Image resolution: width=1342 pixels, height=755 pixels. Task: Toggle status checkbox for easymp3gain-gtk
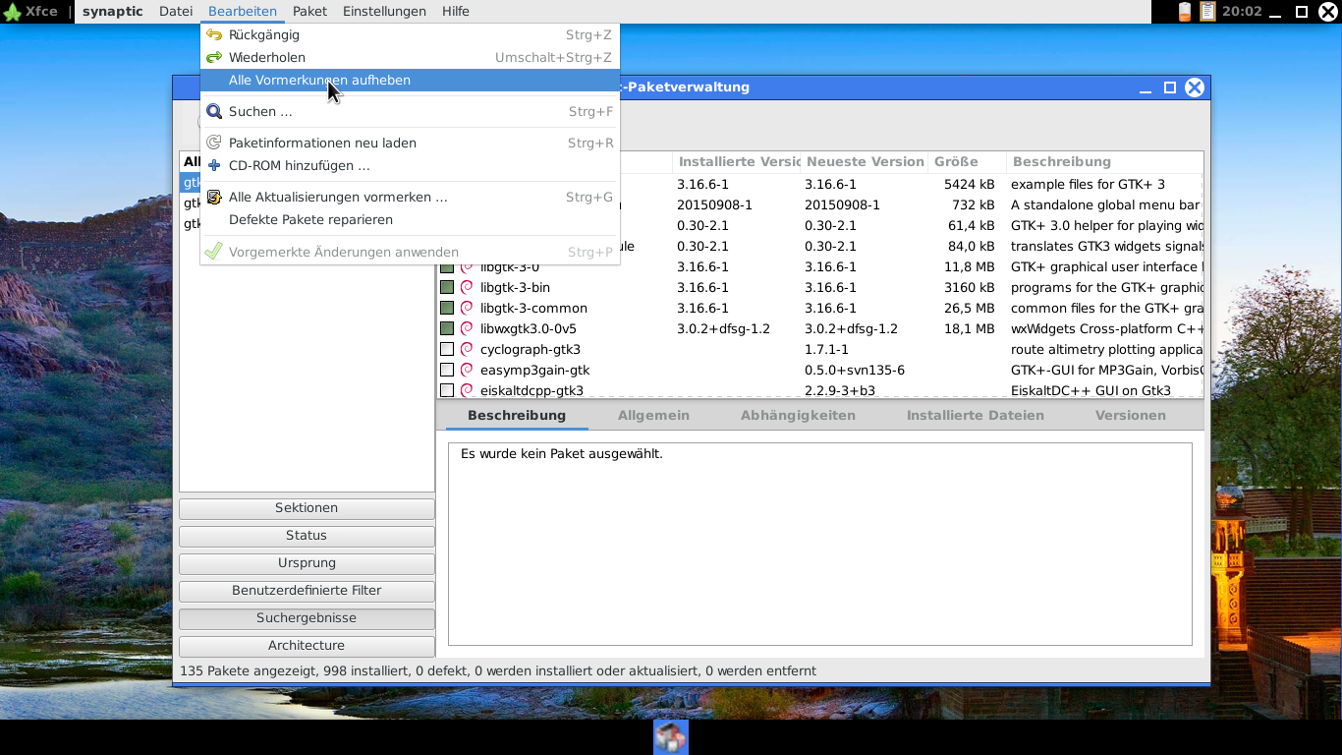coord(447,371)
